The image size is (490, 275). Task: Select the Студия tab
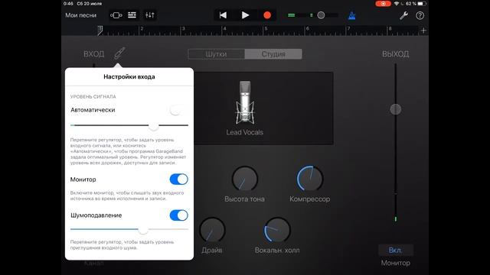(273, 54)
